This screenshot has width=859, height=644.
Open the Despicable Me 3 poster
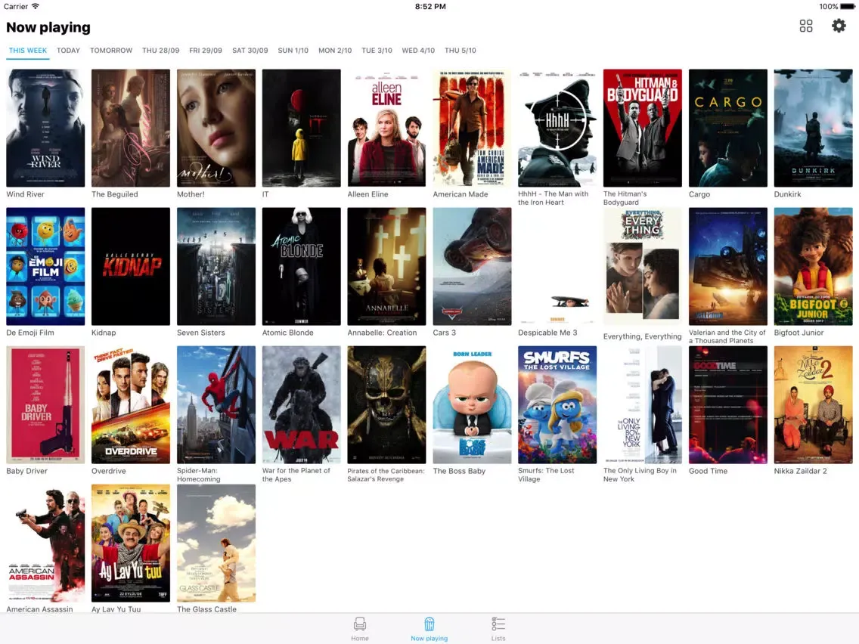pyautogui.click(x=557, y=266)
